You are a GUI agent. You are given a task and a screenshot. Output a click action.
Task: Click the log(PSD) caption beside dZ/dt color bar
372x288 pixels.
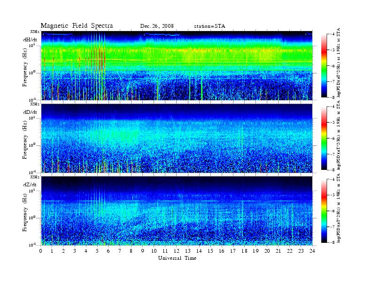[339, 208]
